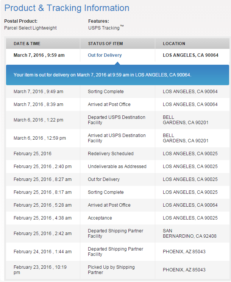
Task: Click the Features label
Action: point(98,21)
